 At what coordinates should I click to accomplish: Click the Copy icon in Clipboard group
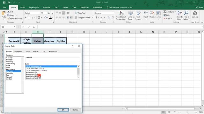[x=9, y=15]
